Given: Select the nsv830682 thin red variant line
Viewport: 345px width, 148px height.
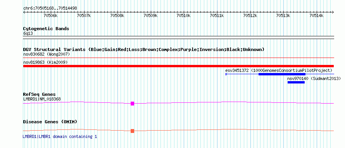Looking at the screenshot, I should pos(178,58).
